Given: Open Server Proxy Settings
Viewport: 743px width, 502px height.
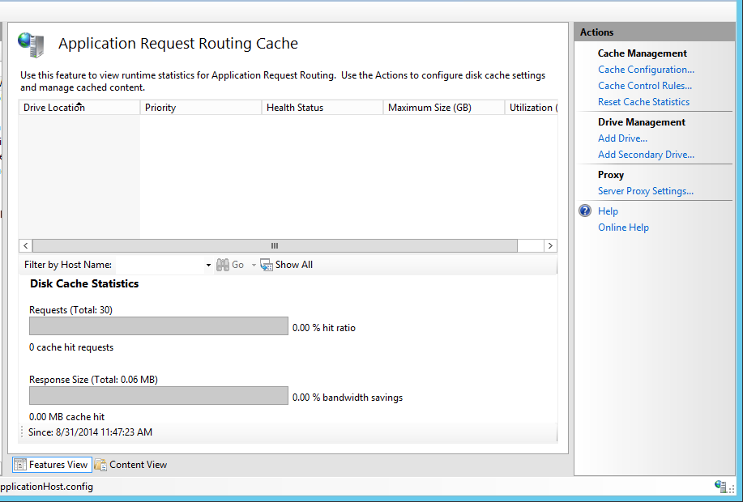Looking at the screenshot, I should 646,191.
